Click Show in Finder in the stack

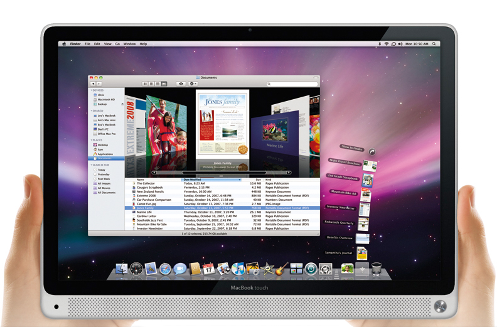pos(352,147)
